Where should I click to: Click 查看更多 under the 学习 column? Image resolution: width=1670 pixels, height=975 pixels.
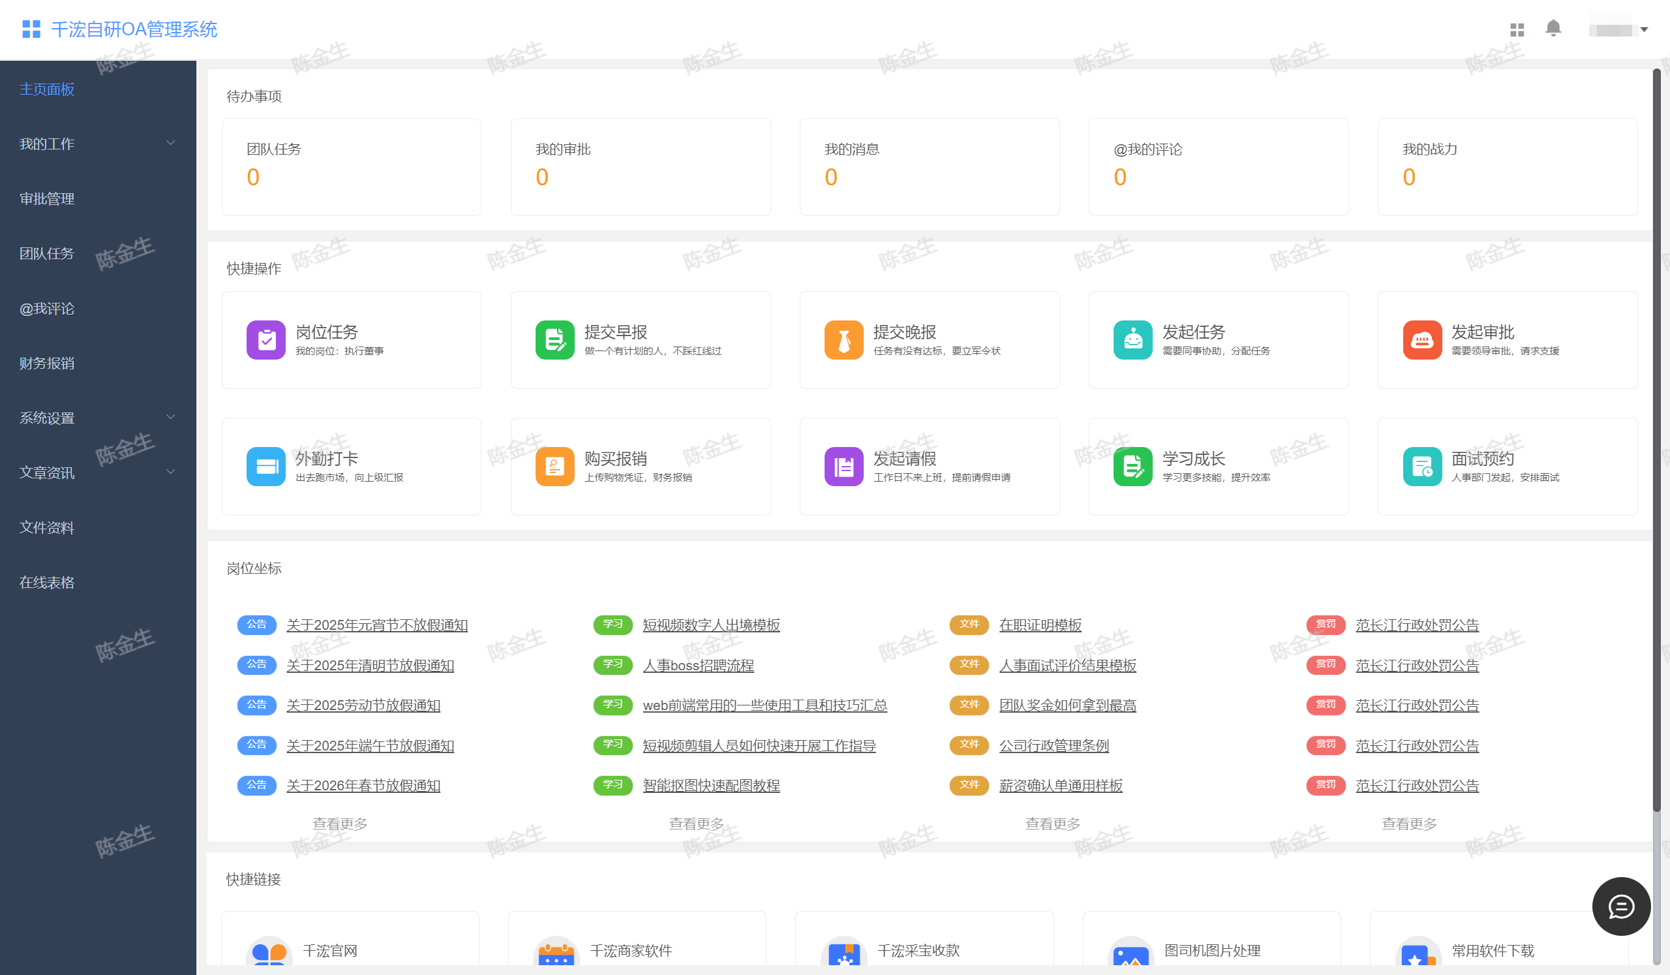[x=697, y=824]
